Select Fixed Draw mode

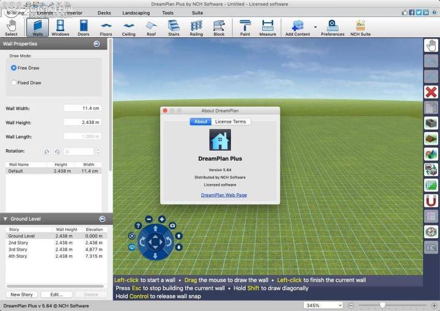(x=14, y=82)
